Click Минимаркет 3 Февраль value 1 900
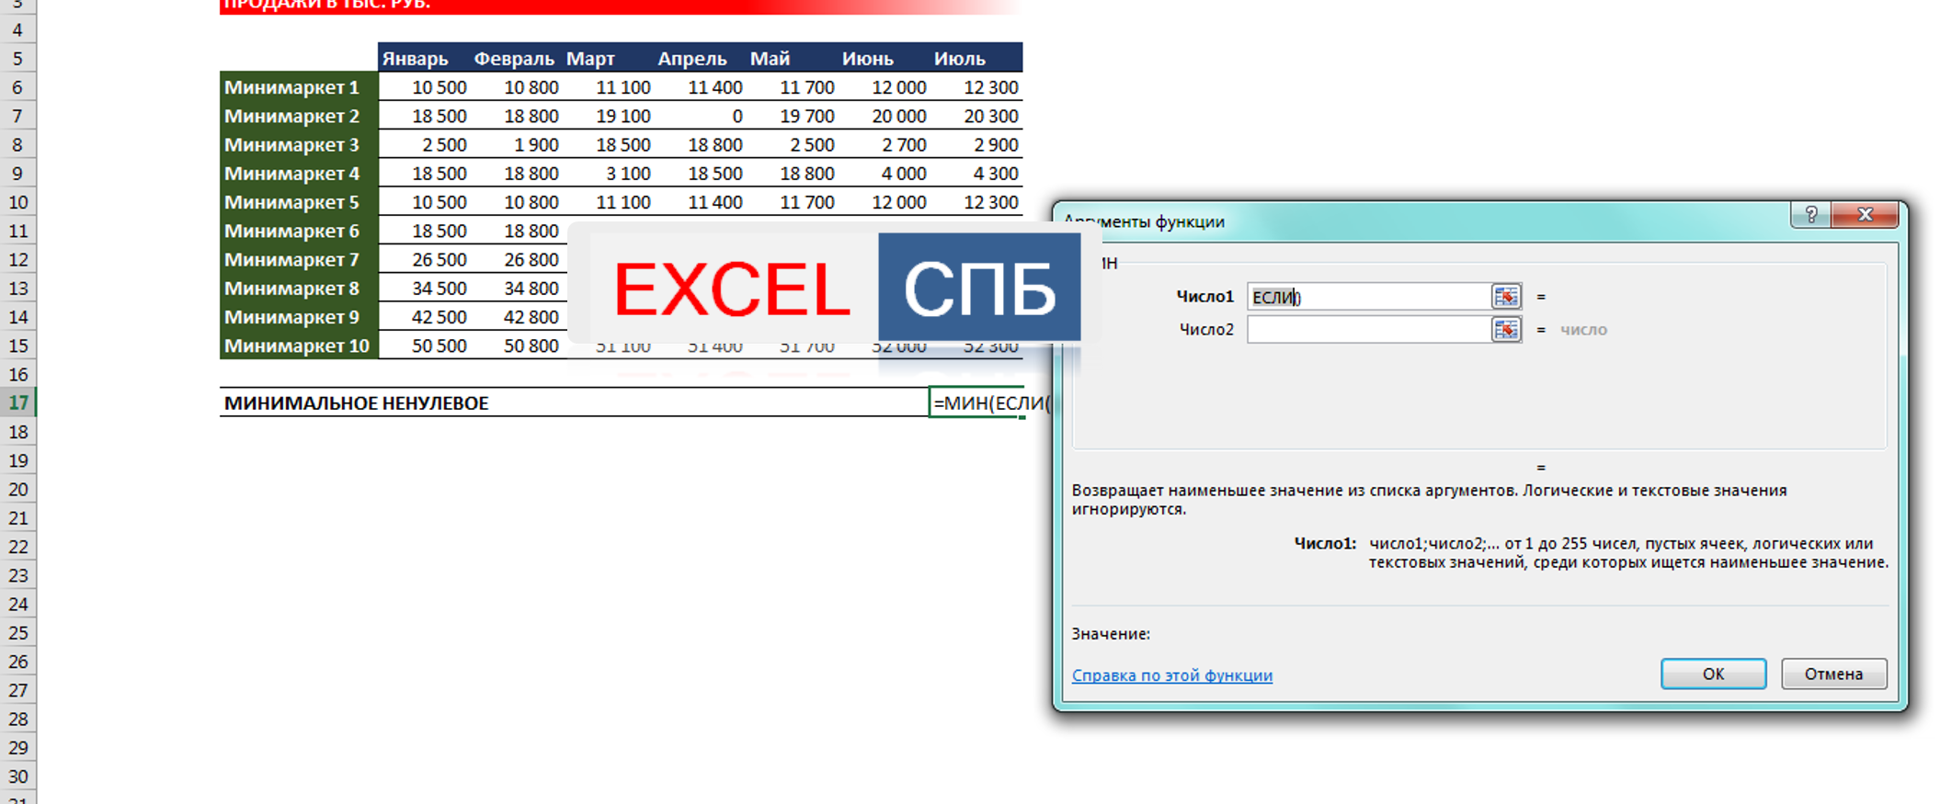This screenshot has width=1952, height=804. (x=517, y=145)
